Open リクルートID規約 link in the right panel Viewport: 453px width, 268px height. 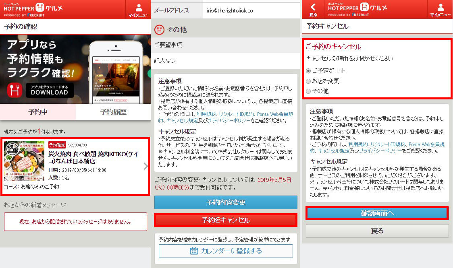click(388, 144)
